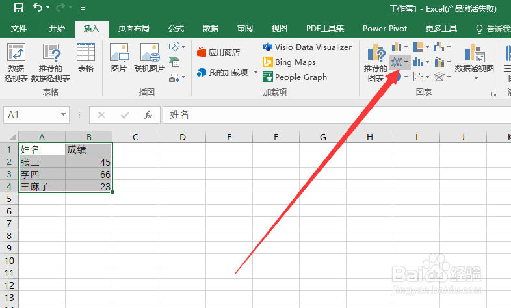Click the formula bar showing 姓名
Viewport: 511px width, 308px height.
pos(337,115)
